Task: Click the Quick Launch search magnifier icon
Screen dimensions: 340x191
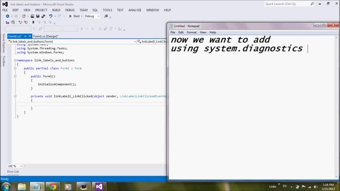Action: pyautogui.click(x=312, y=4)
